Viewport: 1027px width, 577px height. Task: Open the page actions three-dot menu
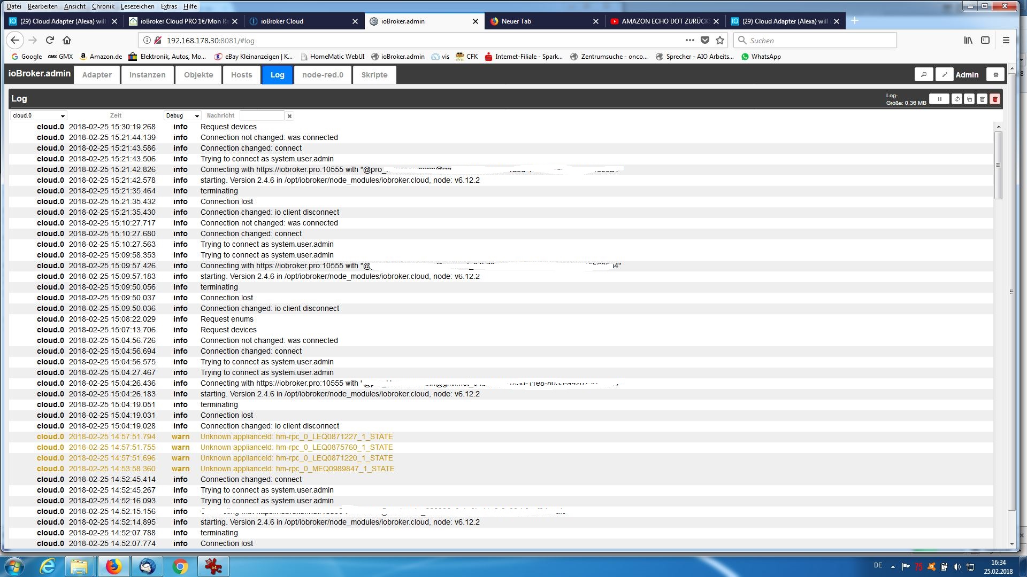690,40
